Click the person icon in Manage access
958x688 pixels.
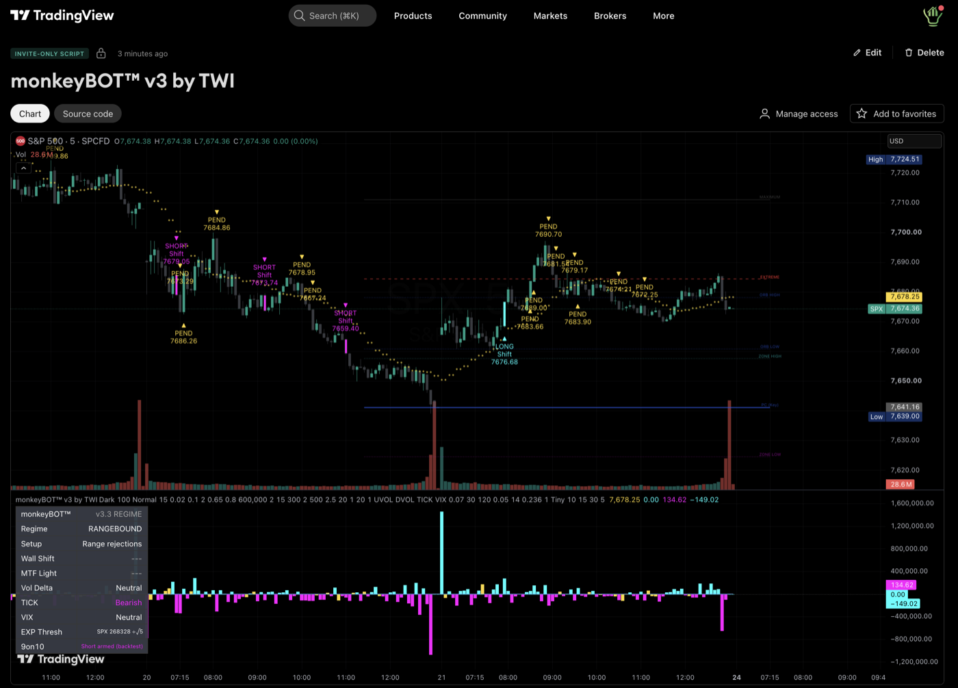[x=764, y=114]
